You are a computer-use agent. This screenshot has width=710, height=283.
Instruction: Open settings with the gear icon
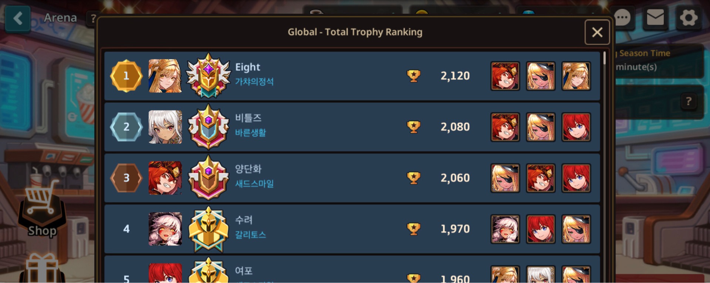[x=689, y=17]
